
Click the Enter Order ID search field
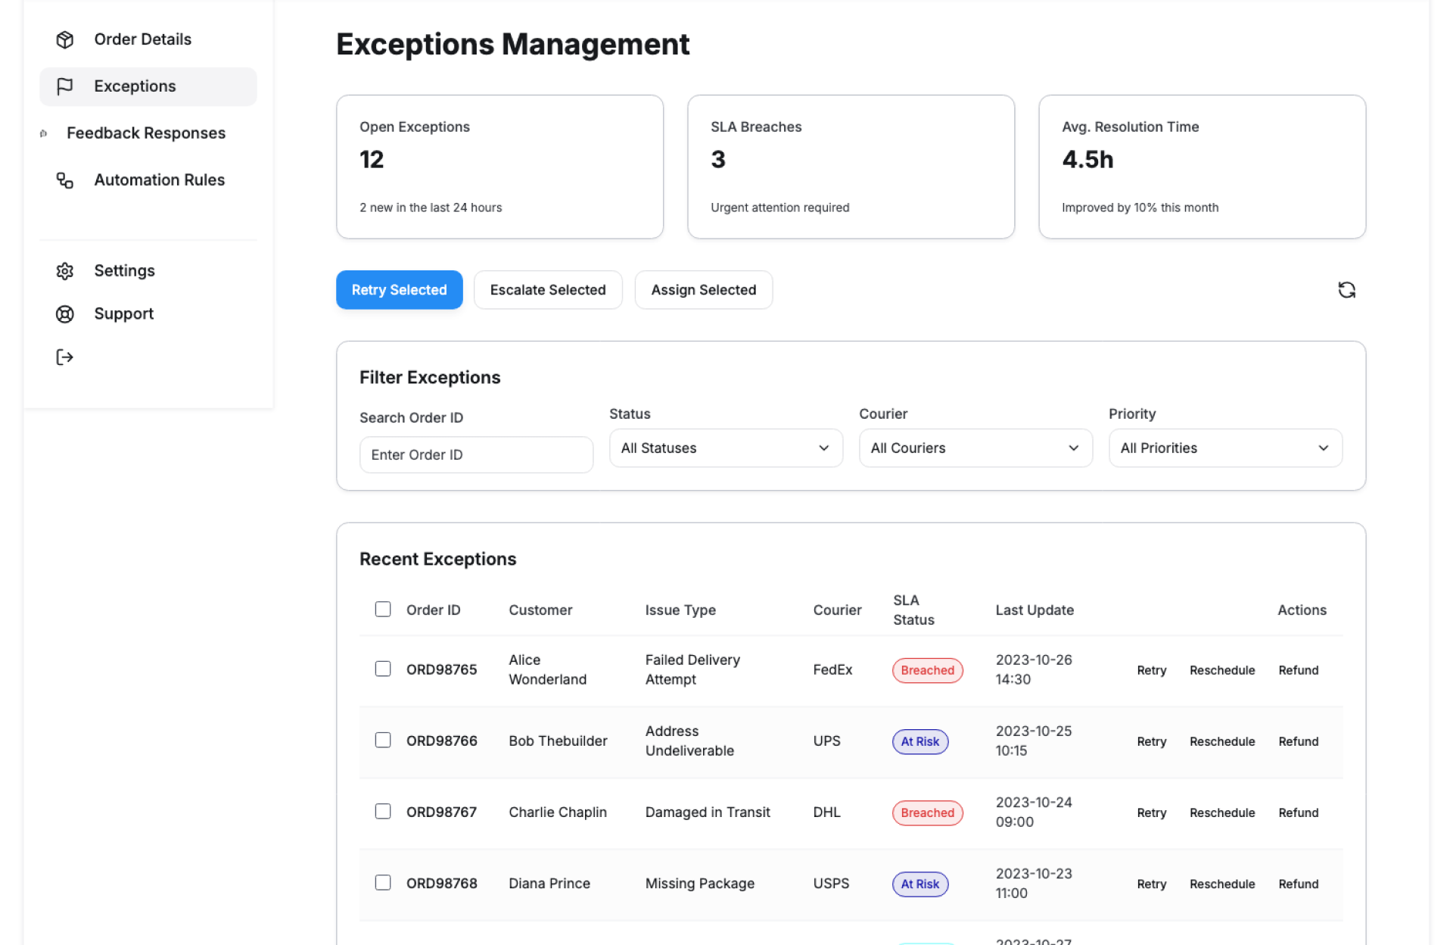coord(476,455)
